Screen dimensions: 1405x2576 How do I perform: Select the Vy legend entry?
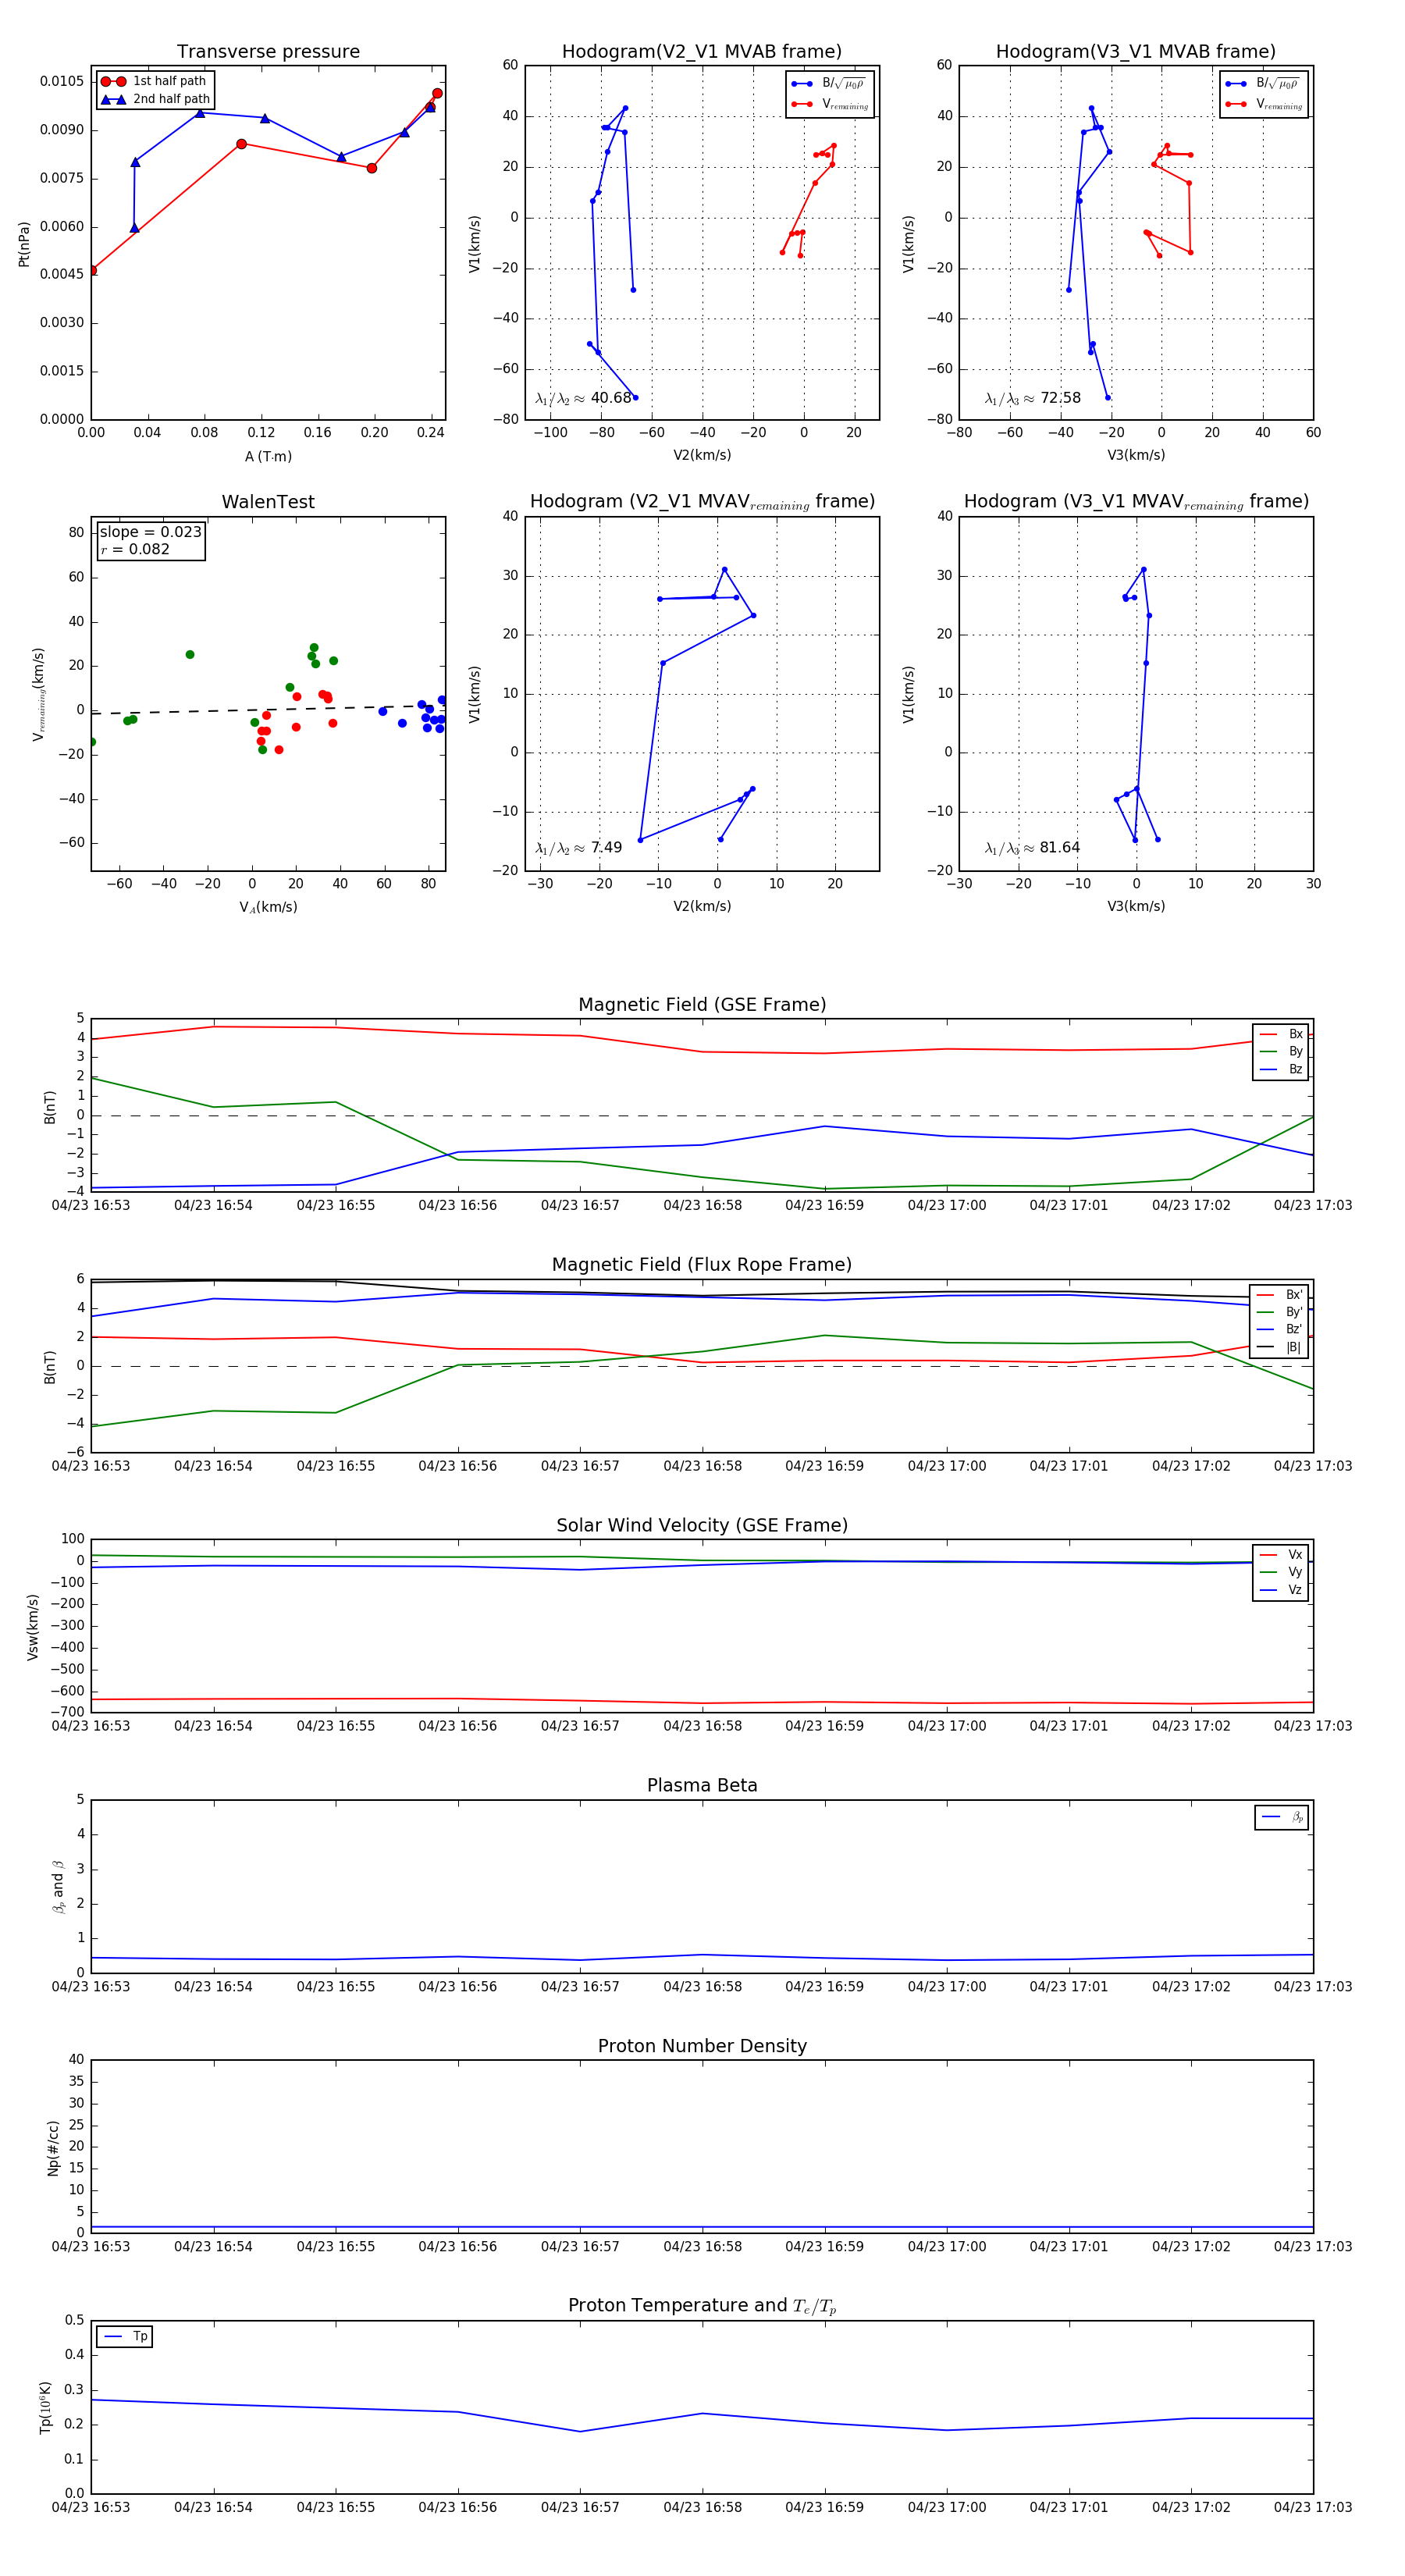click(1280, 1572)
